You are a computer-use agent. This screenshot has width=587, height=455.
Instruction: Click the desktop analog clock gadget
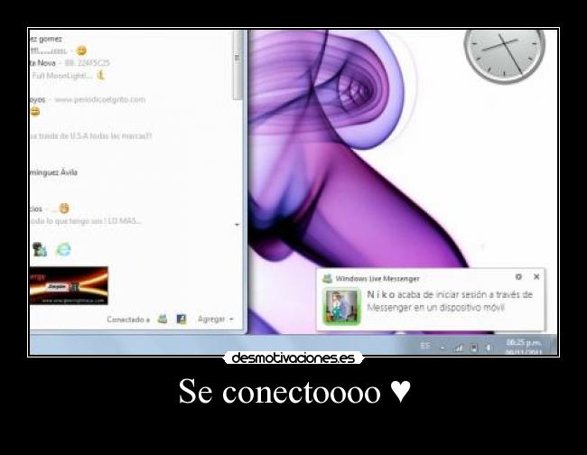coord(504,55)
